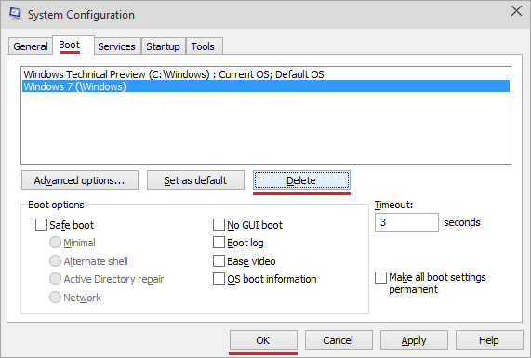The height and width of the screenshot is (358, 531).
Task: Go to the Startup tab
Action: point(163,46)
